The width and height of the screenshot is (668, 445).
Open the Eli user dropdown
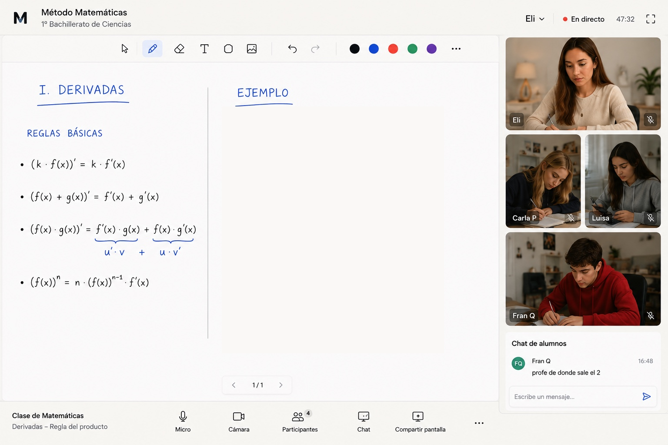coord(535,19)
